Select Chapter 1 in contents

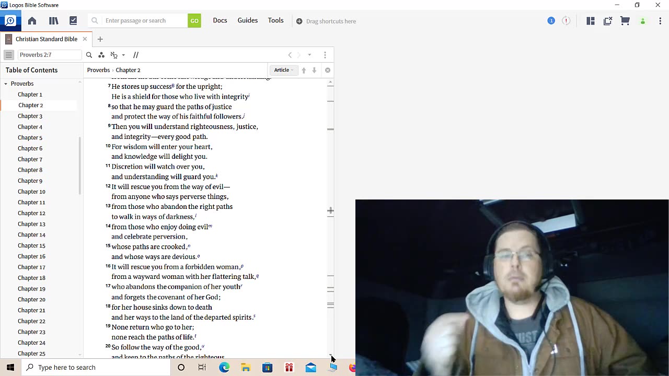(30, 95)
